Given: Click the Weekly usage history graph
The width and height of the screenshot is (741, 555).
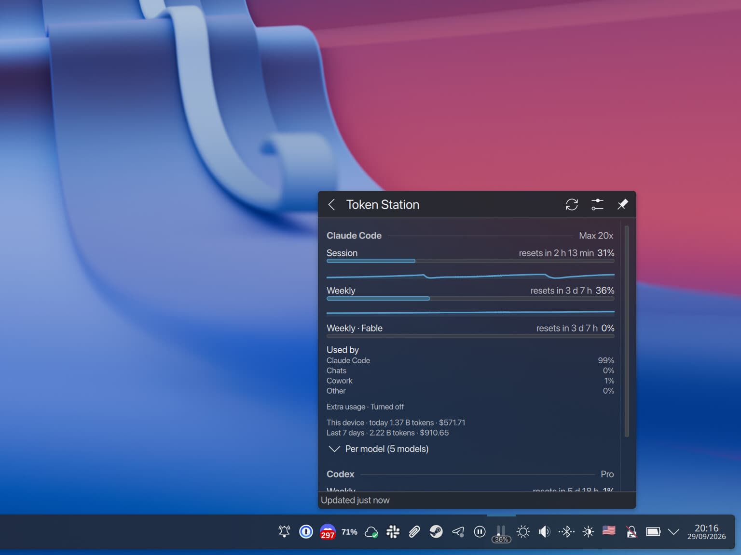Looking at the screenshot, I should click(x=470, y=312).
